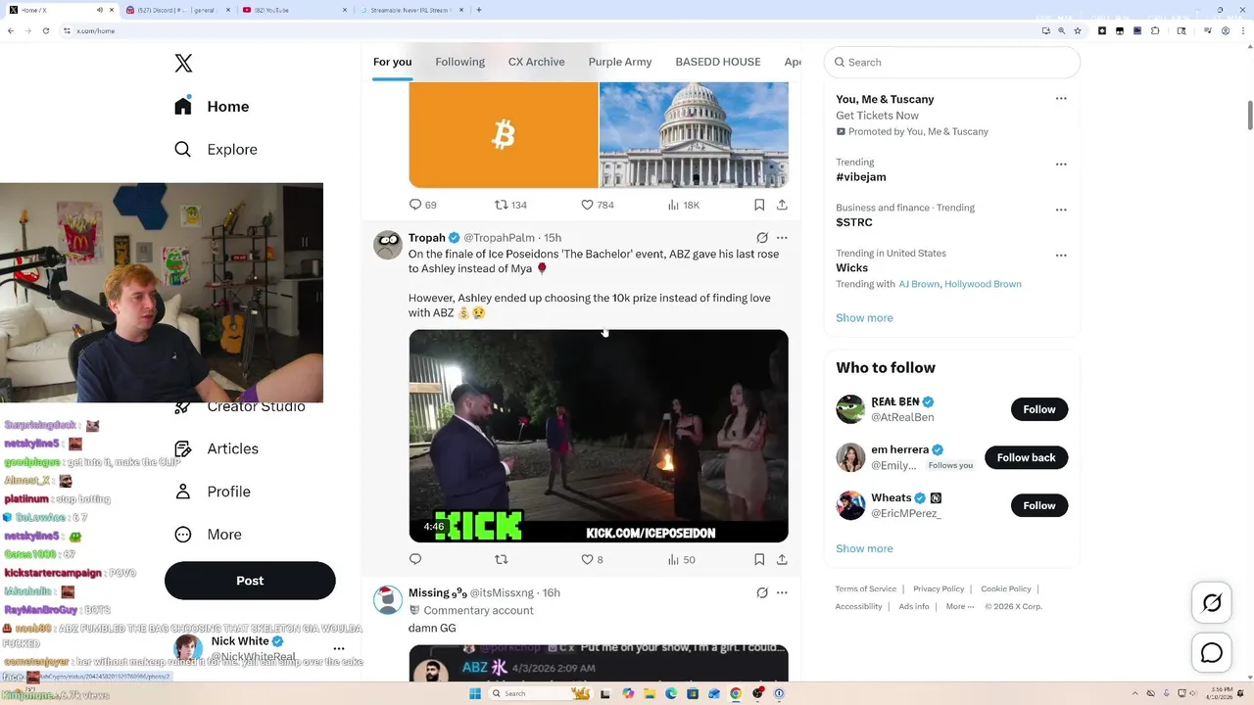Open the Cookie Policy link
This screenshot has height=705, width=1254.
[1006, 588]
